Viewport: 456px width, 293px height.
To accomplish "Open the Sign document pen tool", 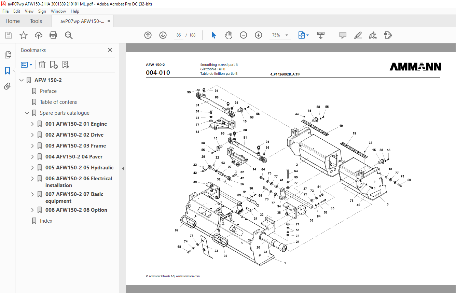I will [373, 35].
